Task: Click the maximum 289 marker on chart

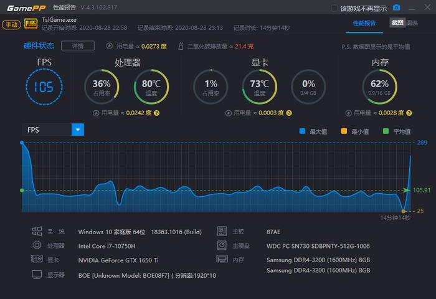Action: pos(22,143)
